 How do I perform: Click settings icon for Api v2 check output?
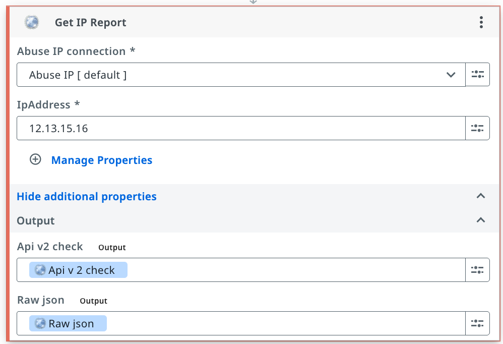coord(477,270)
